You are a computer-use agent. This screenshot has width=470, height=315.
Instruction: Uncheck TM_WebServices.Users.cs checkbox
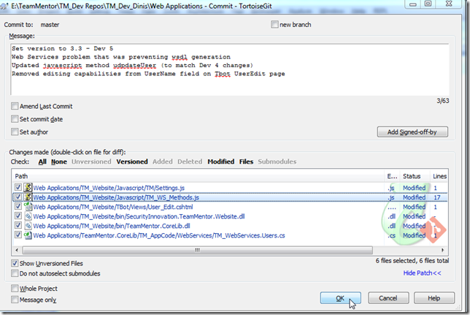click(18, 235)
